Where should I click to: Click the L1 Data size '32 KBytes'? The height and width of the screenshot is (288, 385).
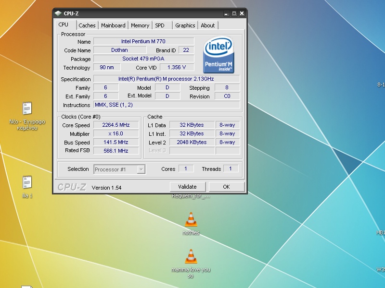[192, 125]
